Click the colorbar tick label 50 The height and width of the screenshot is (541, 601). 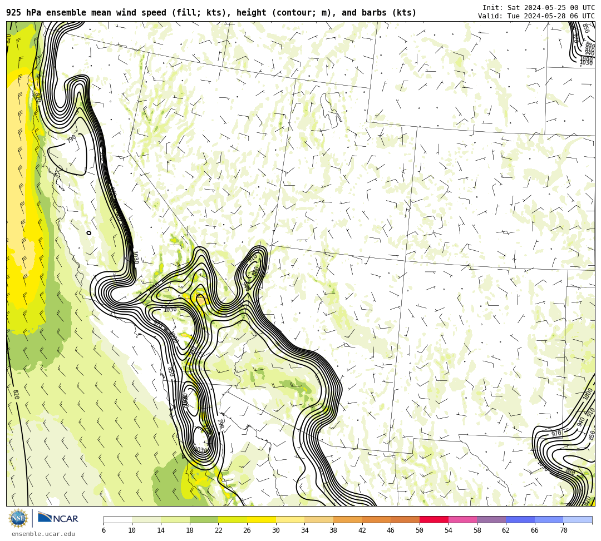420,530
